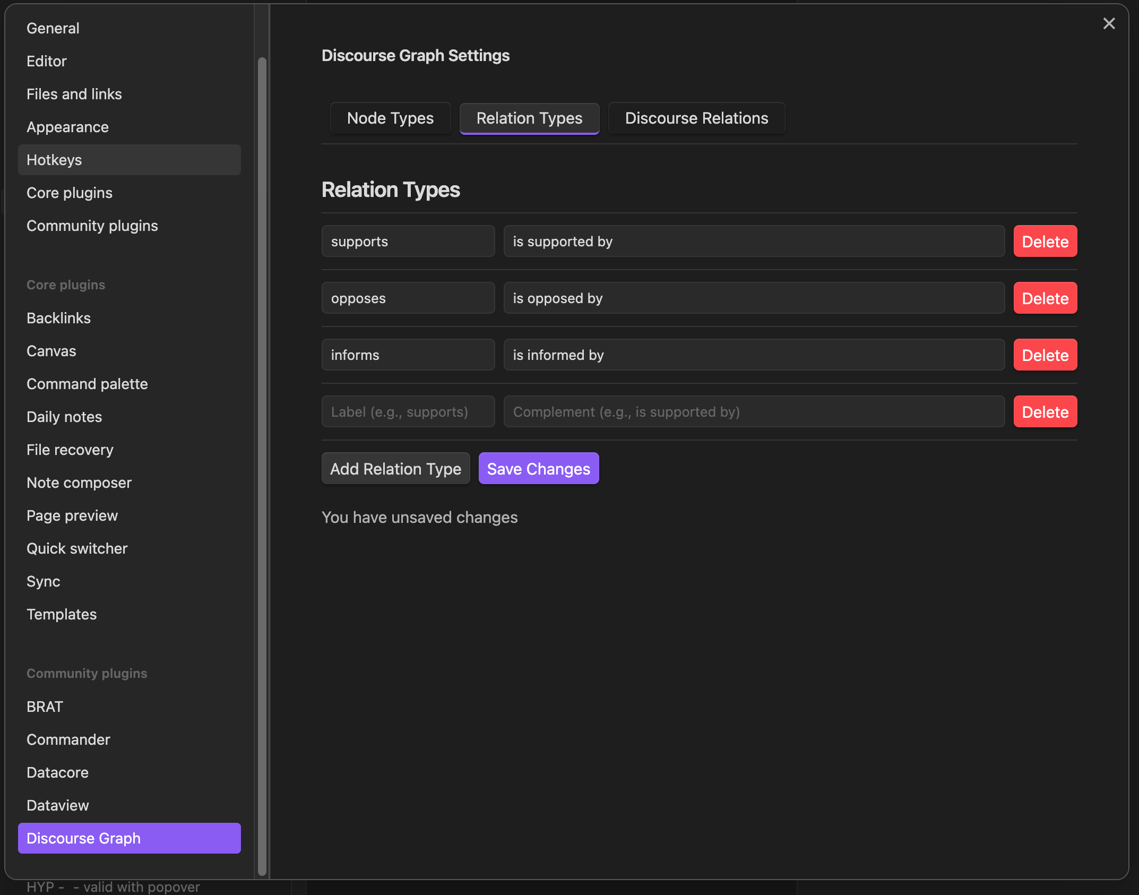Image resolution: width=1139 pixels, height=895 pixels.
Task: Edit the 'informs' label field
Action: [x=408, y=355]
